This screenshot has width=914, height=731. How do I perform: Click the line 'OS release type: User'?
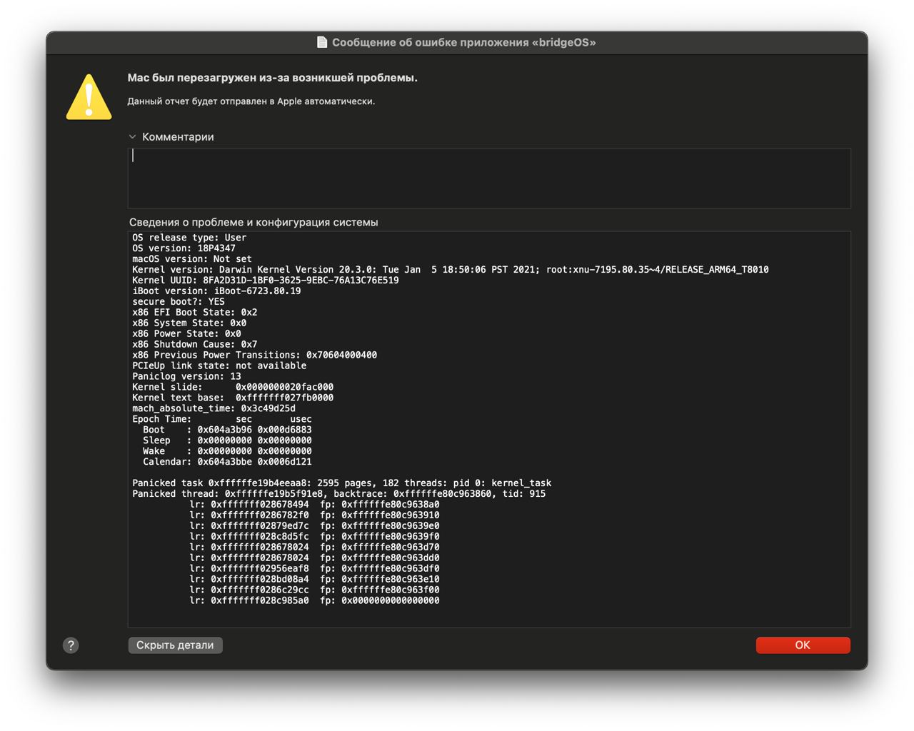pos(189,238)
